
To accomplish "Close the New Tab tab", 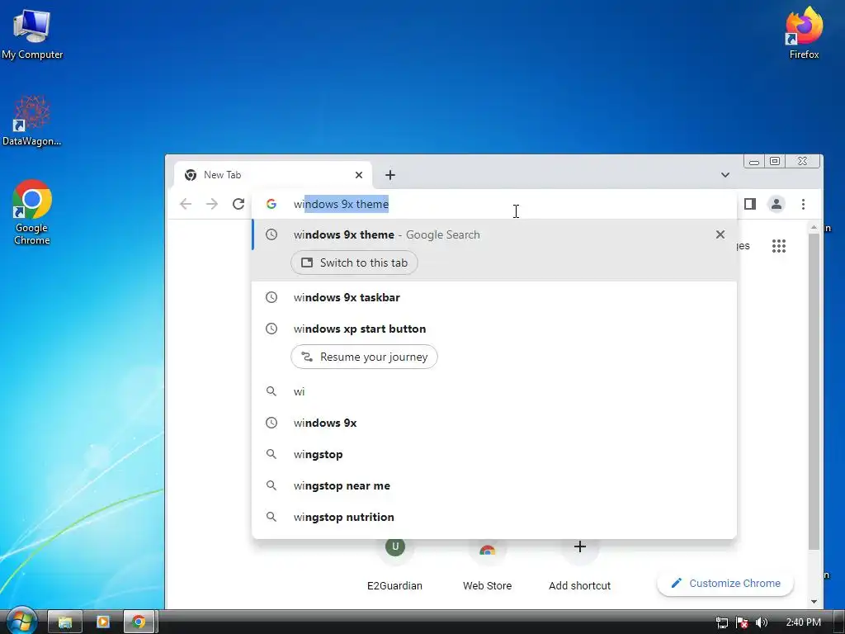I will [x=359, y=175].
